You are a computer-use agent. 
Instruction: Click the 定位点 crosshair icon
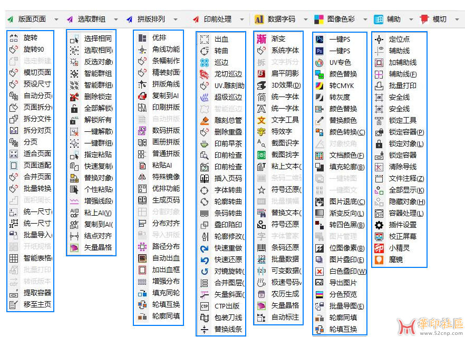click(379, 39)
